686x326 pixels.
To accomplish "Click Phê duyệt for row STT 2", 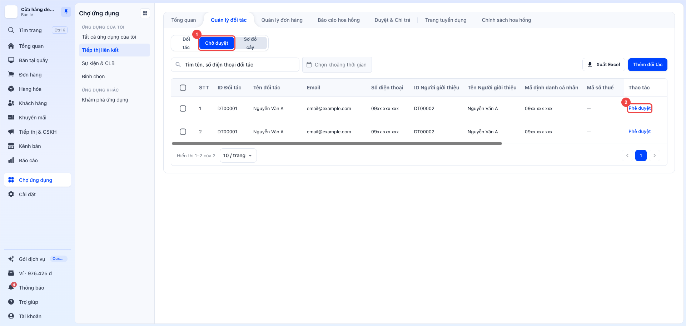I will click(640, 132).
